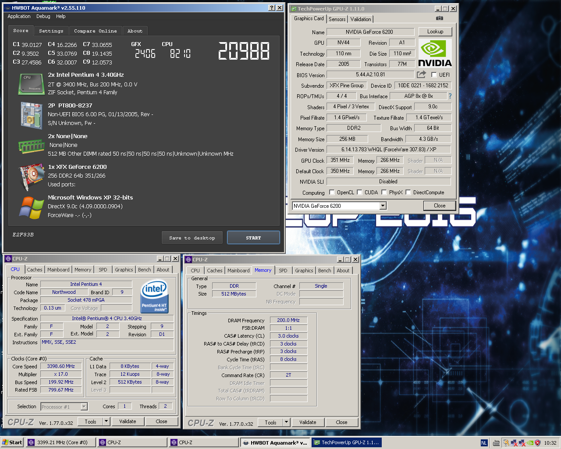Click Close in the CPU-Z Memory window
The image size is (561, 449).
[341, 422]
